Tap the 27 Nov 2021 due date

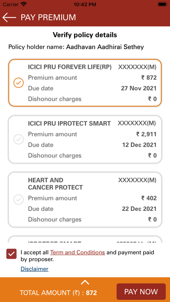pyautogui.click(x=139, y=89)
